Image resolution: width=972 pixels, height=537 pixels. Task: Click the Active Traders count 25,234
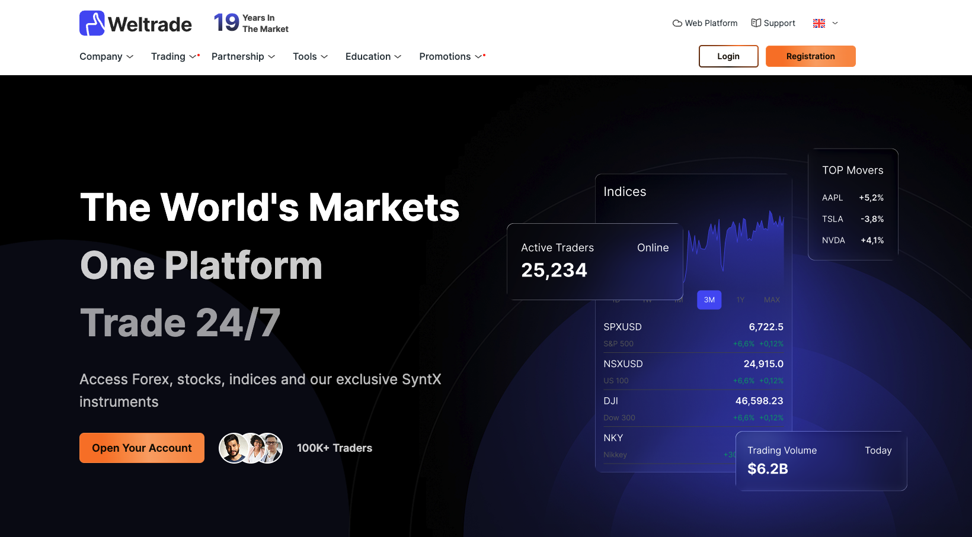point(554,271)
